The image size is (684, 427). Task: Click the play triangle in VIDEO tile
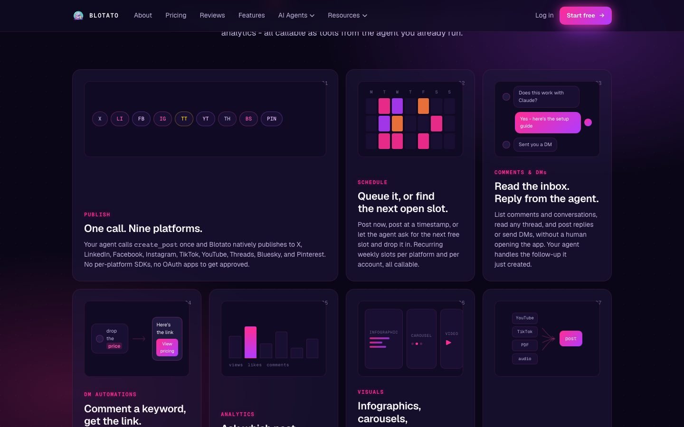coord(448,343)
